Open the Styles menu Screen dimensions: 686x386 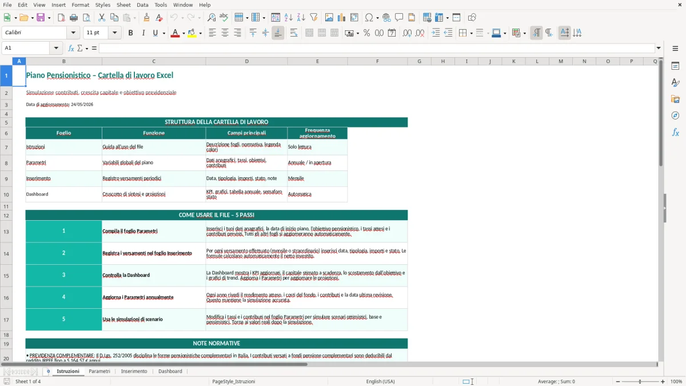[x=103, y=5]
